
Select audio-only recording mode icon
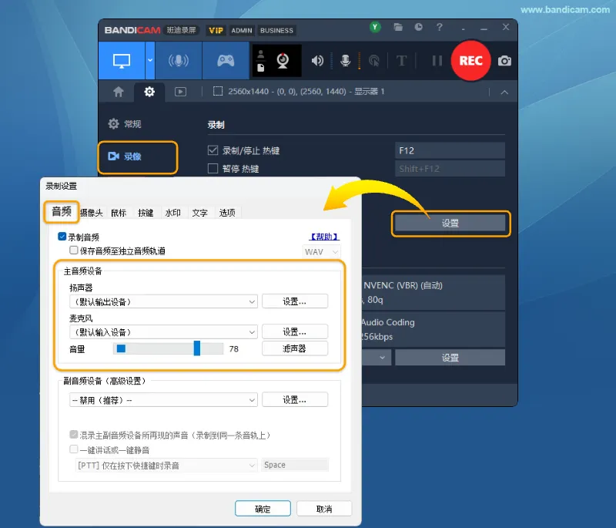(x=179, y=61)
